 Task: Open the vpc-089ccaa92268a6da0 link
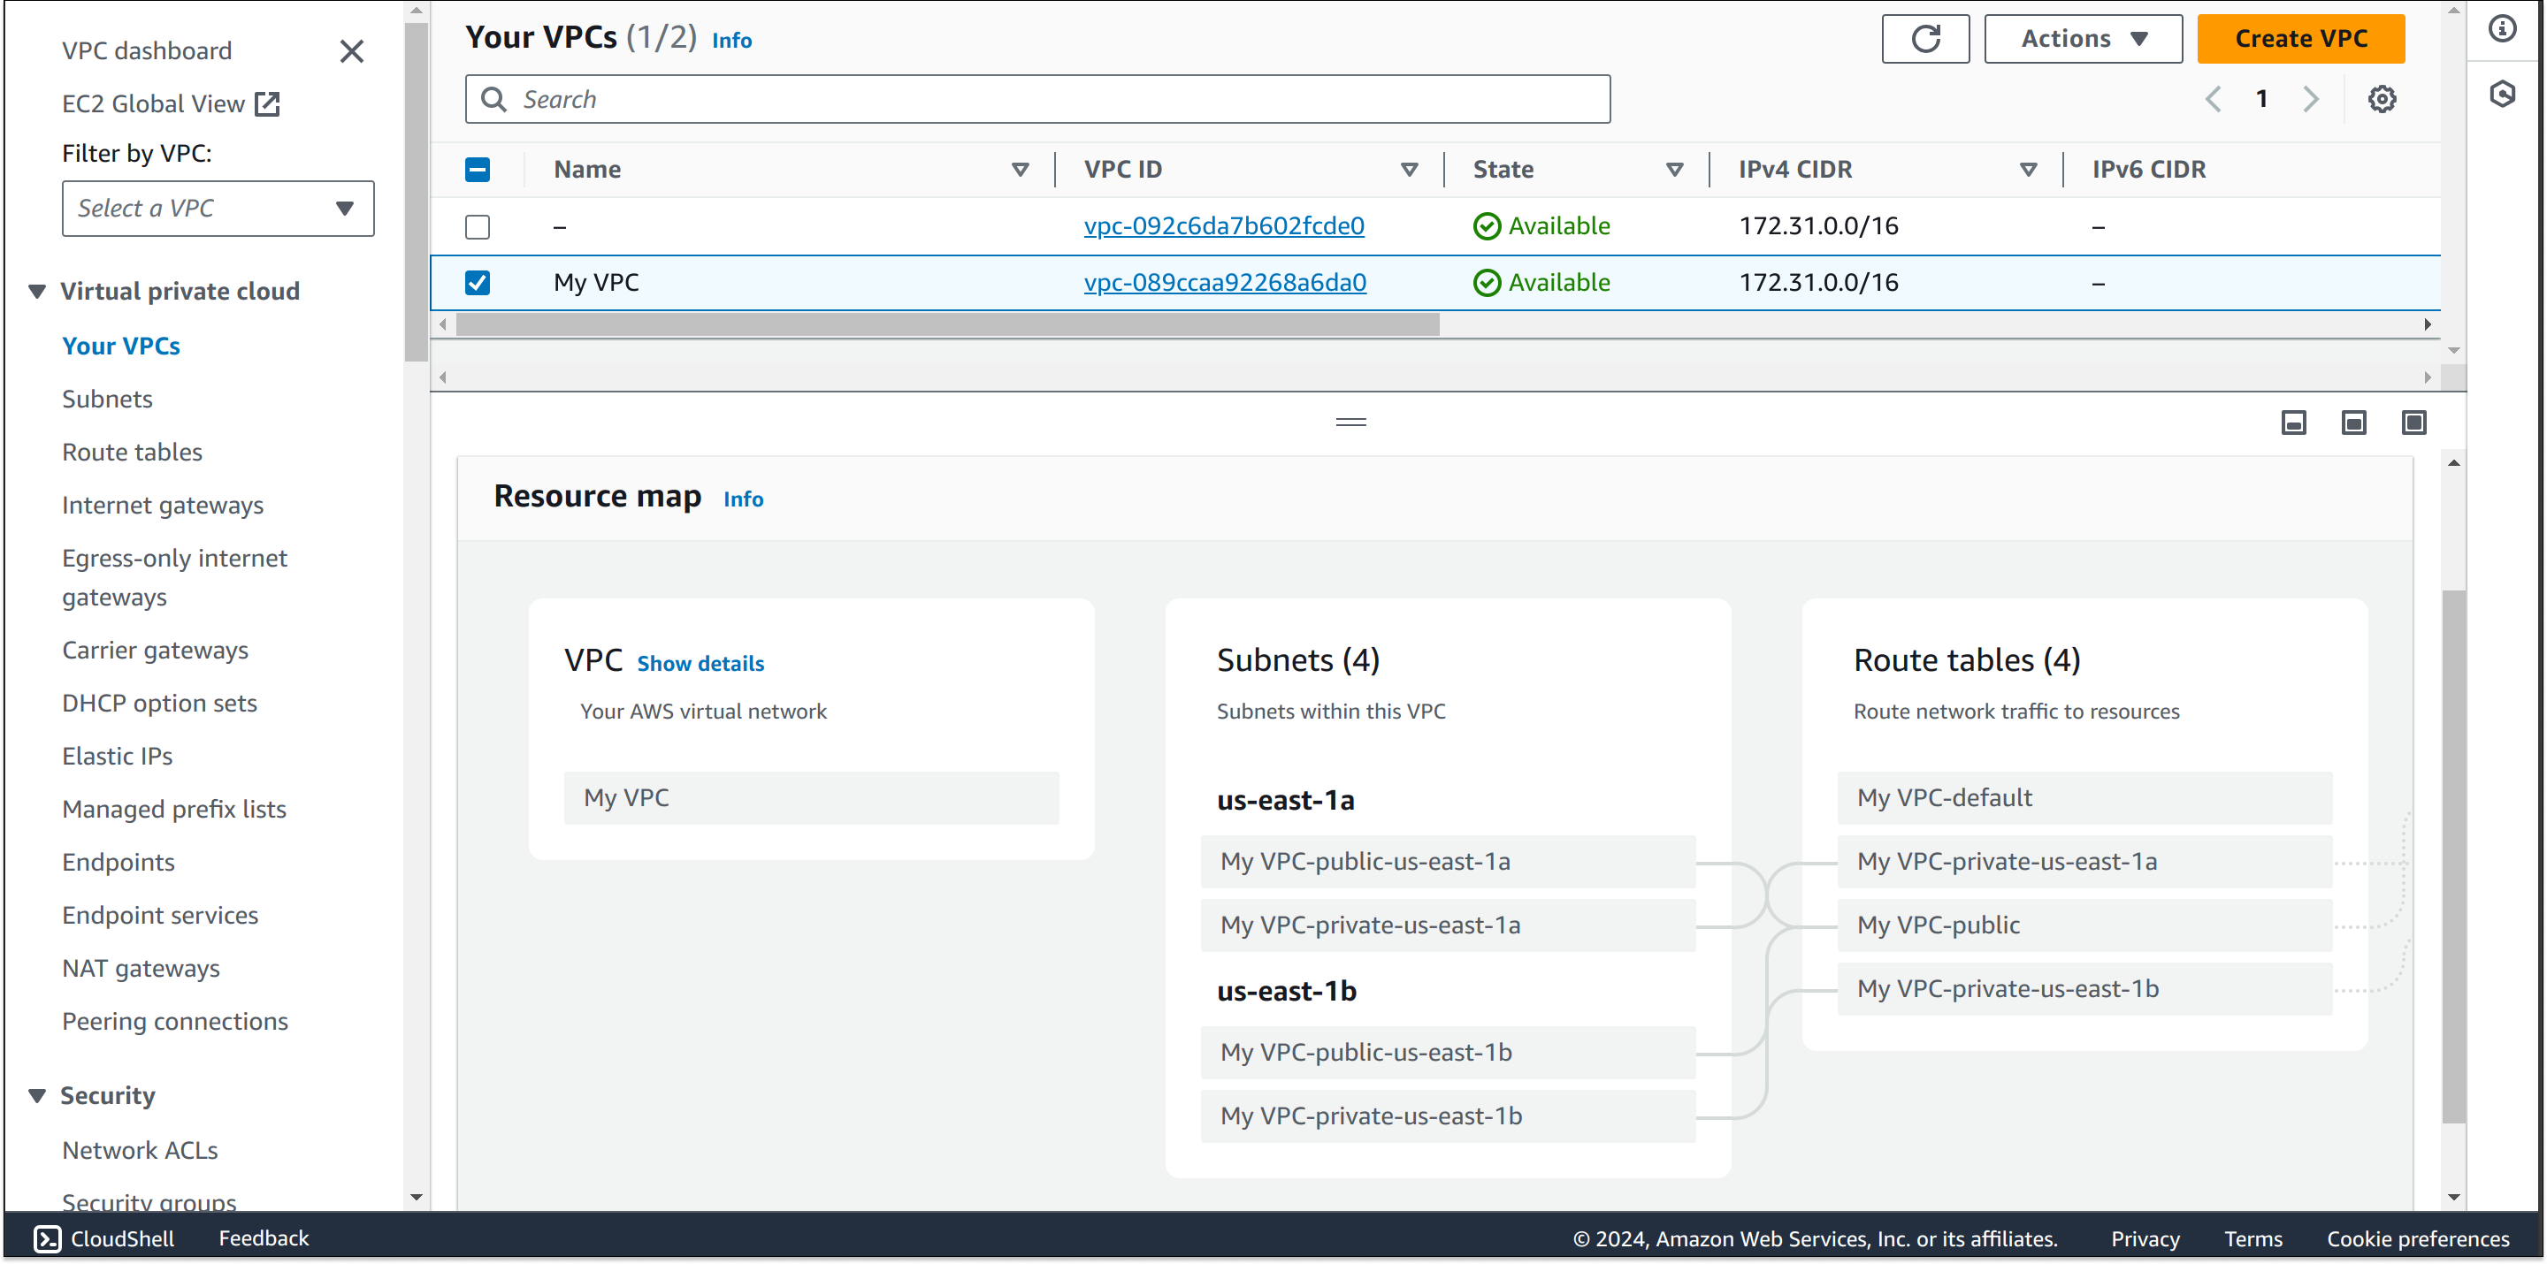tap(1224, 283)
